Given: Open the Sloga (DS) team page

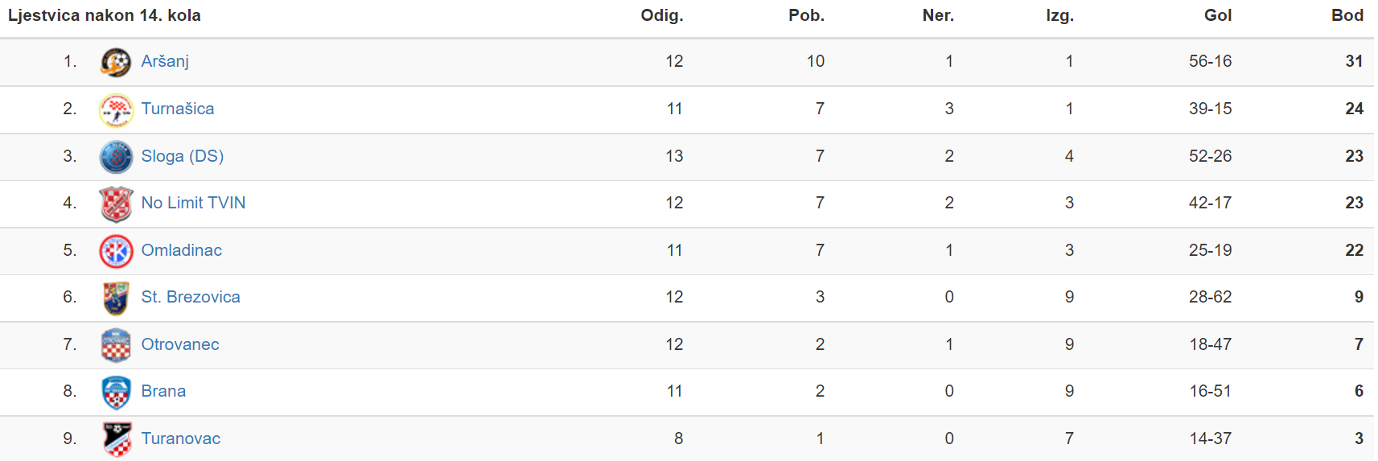Looking at the screenshot, I should point(183,156).
